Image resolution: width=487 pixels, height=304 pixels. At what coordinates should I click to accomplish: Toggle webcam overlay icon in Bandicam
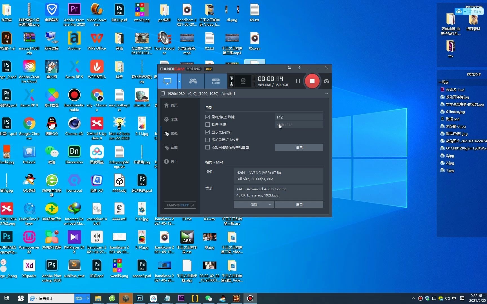(x=243, y=81)
